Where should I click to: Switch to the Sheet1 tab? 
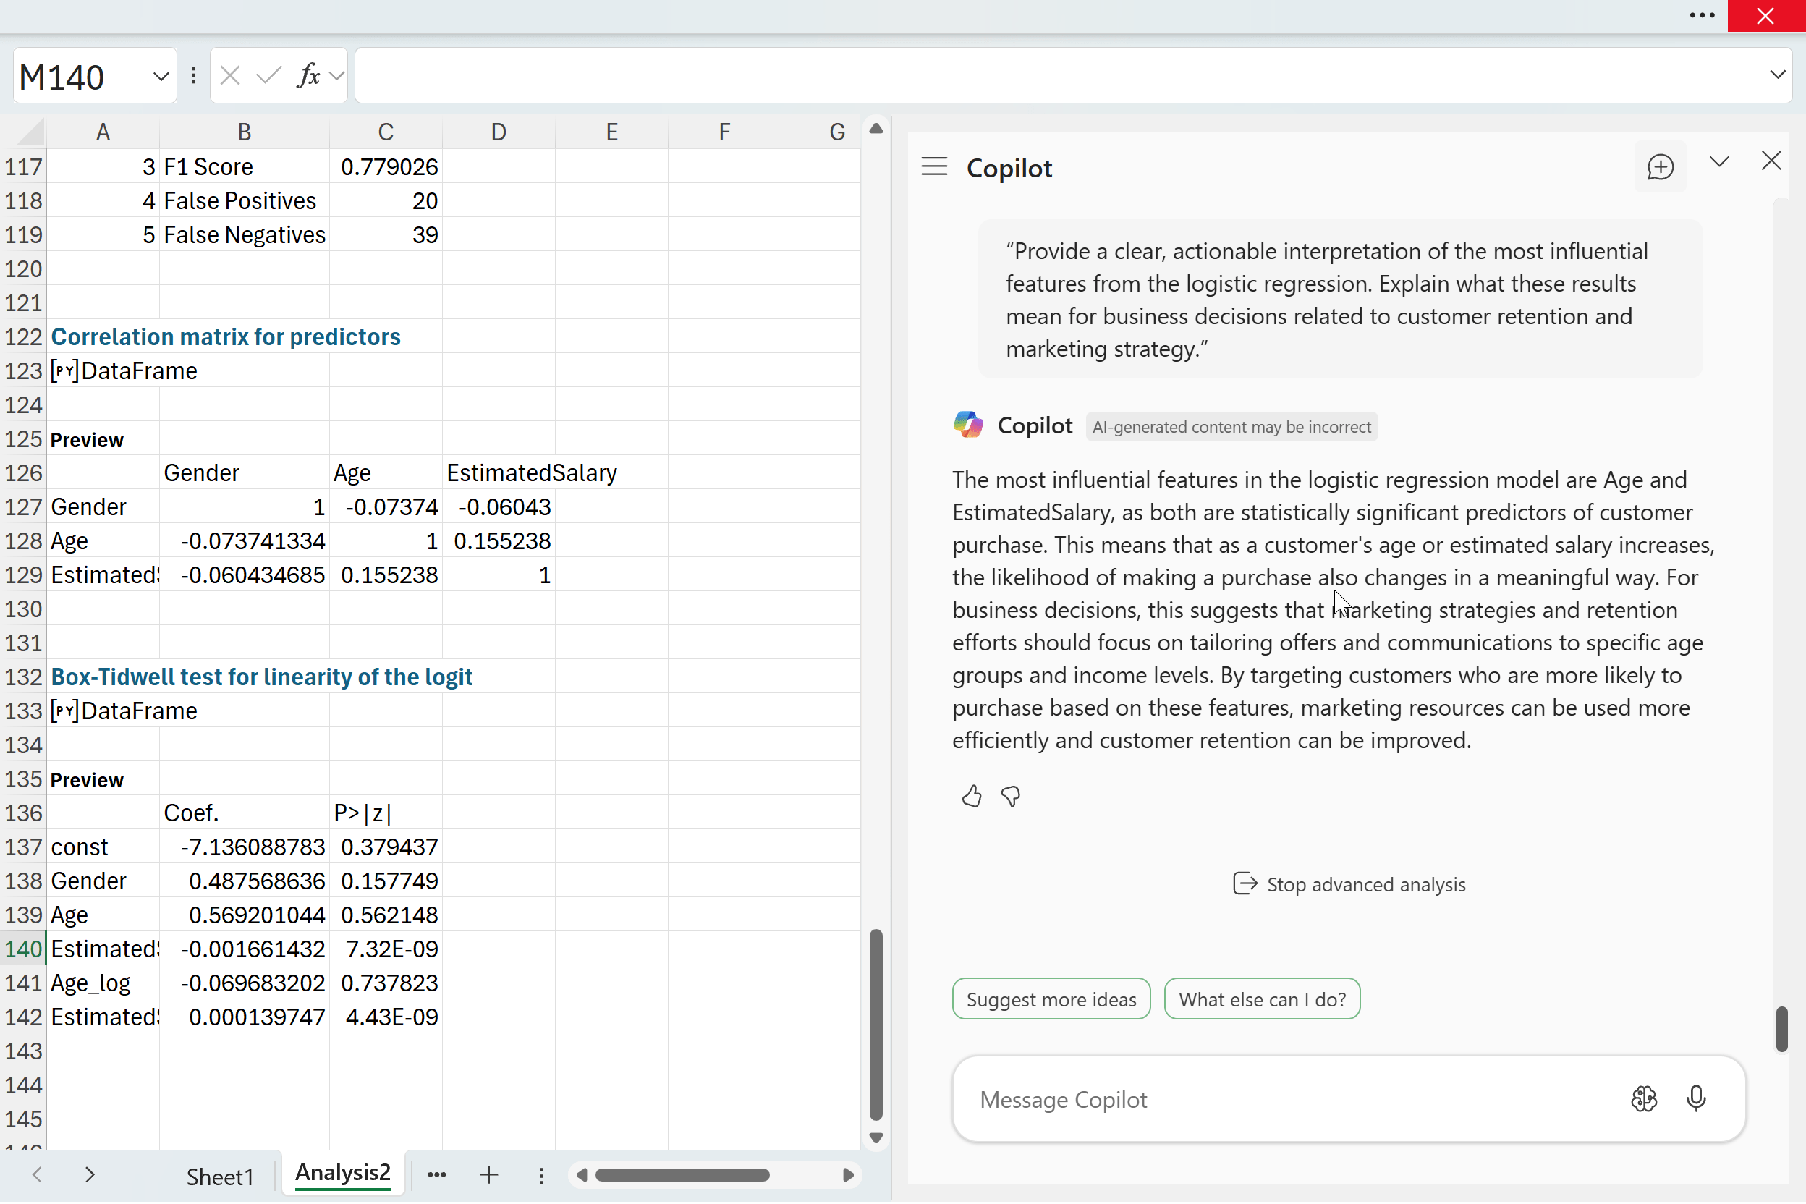(x=221, y=1176)
